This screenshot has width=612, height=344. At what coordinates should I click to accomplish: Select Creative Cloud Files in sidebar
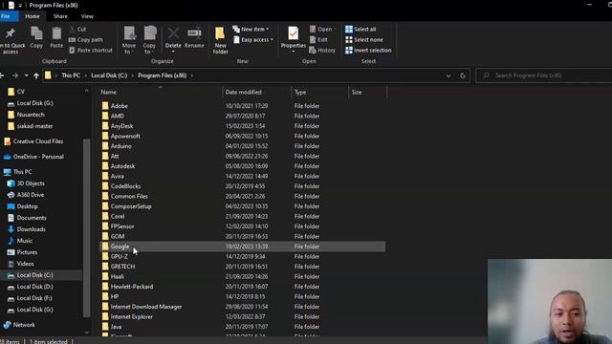point(38,141)
